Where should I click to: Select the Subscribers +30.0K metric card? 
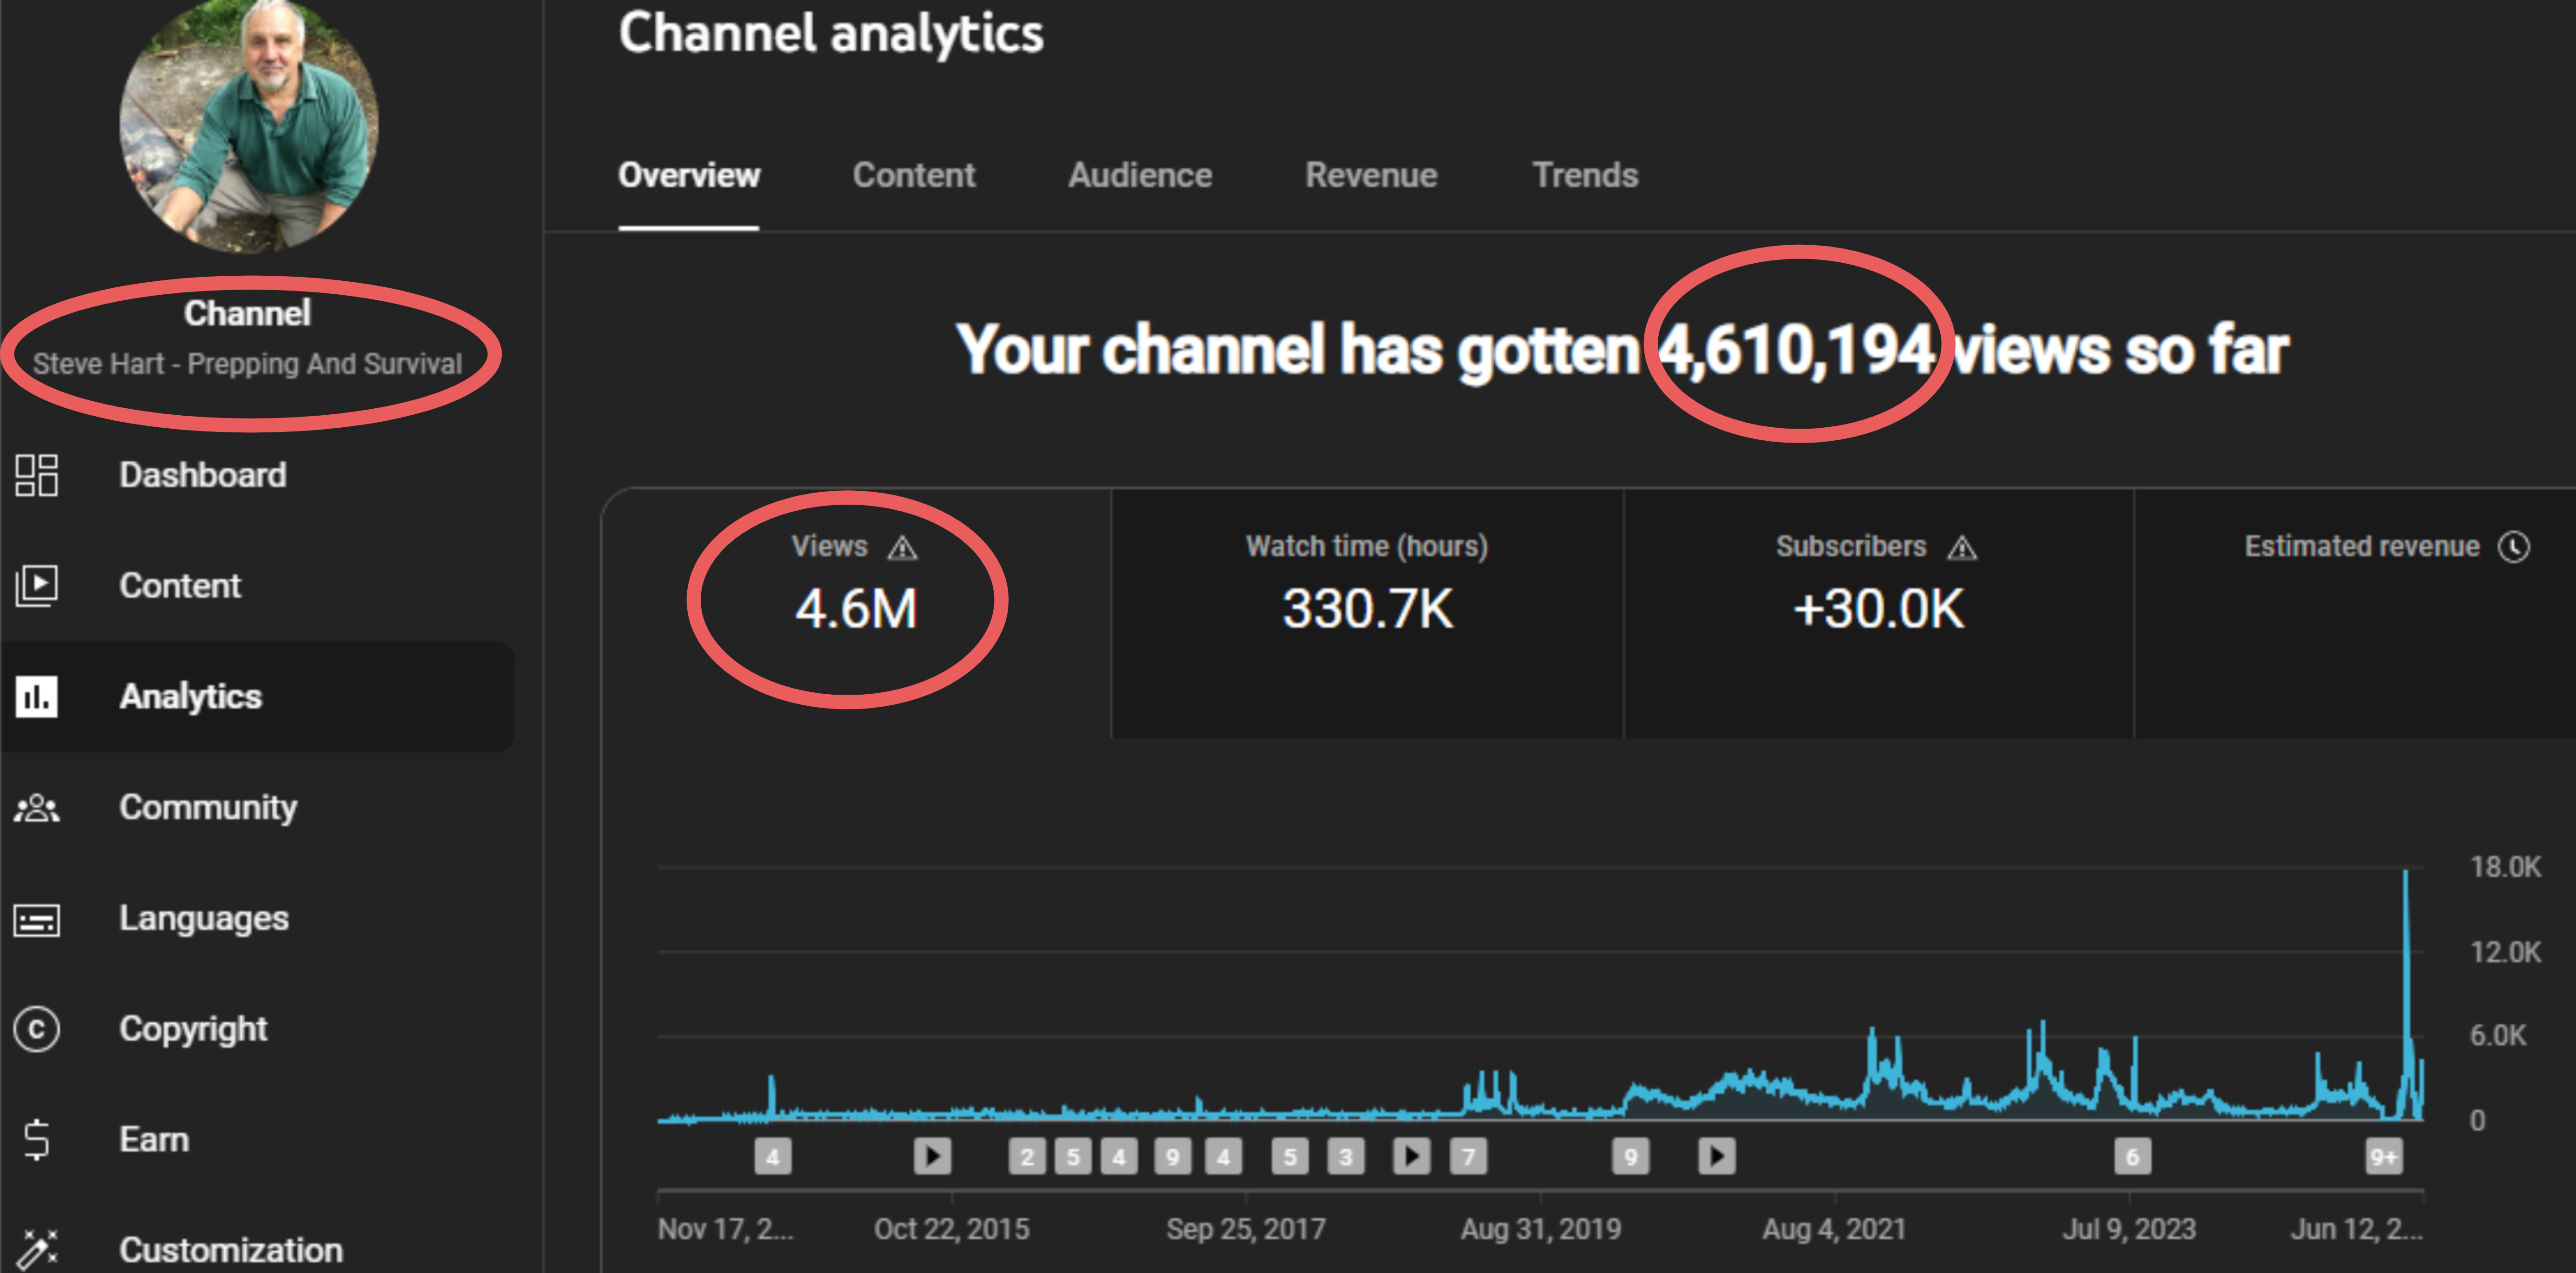point(1878,613)
